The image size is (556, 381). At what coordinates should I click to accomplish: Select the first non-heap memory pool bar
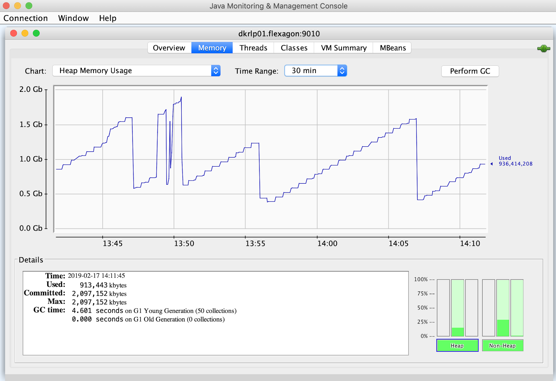(489, 308)
